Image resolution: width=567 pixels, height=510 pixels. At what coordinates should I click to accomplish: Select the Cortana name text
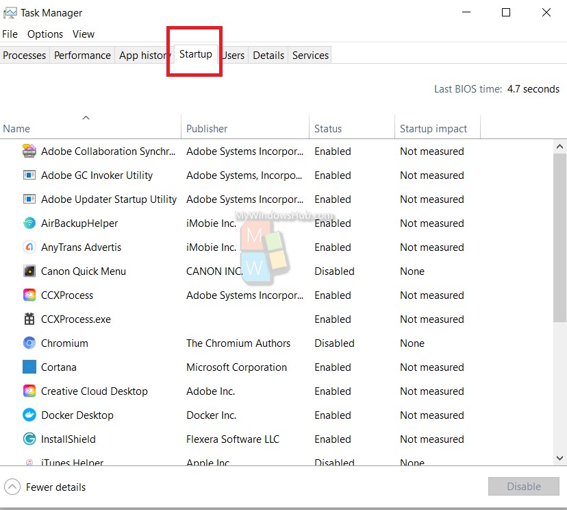click(59, 367)
